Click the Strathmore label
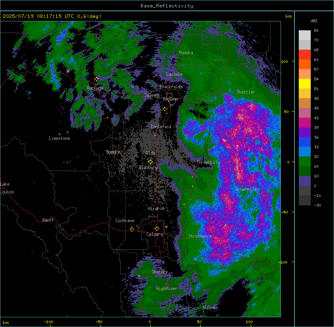 200,236
